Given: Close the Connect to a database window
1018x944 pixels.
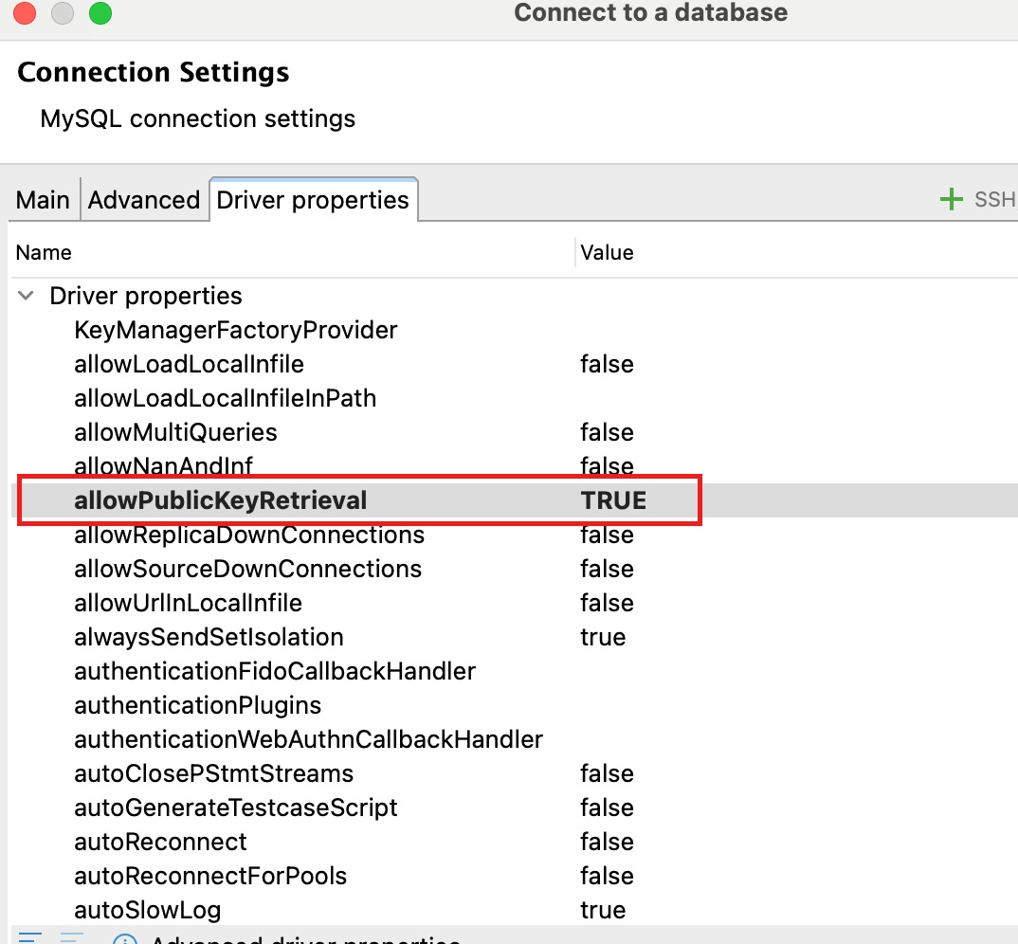Looking at the screenshot, I should tap(25, 12).
